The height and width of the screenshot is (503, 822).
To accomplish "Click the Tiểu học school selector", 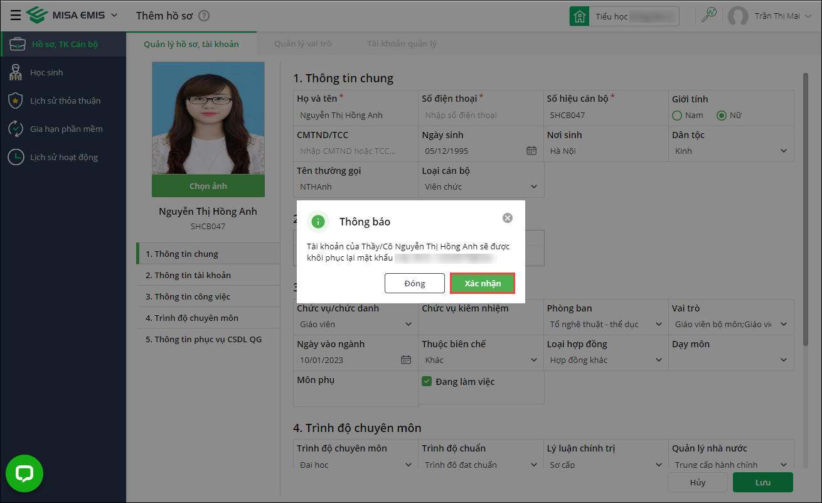I will [x=624, y=16].
